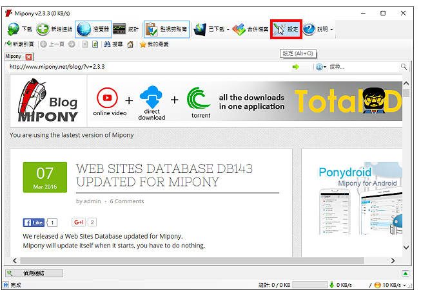Open the 統計 statistics view
The image size is (421, 290).
pyautogui.click(x=126, y=29)
